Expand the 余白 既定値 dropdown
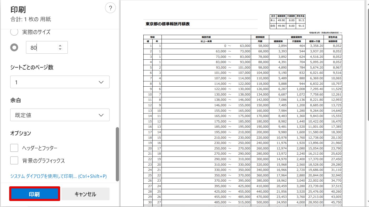This screenshot has height=207, width=369. (60, 115)
